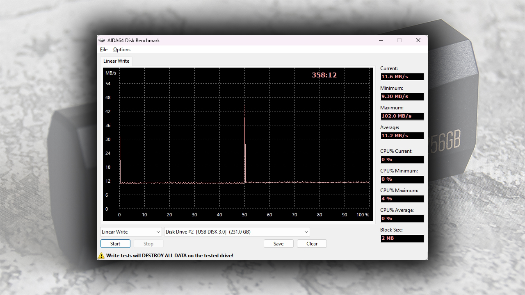Click the CPU% Minimum value field
The height and width of the screenshot is (295, 525).
[402, 179]
